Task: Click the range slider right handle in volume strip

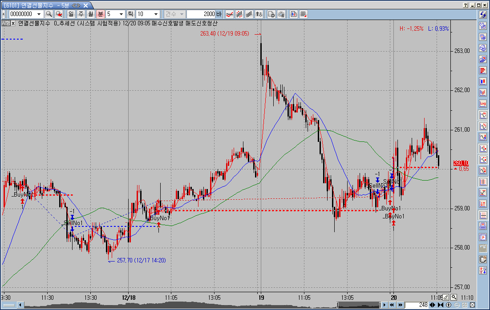Action: click(x=380, y=305)
